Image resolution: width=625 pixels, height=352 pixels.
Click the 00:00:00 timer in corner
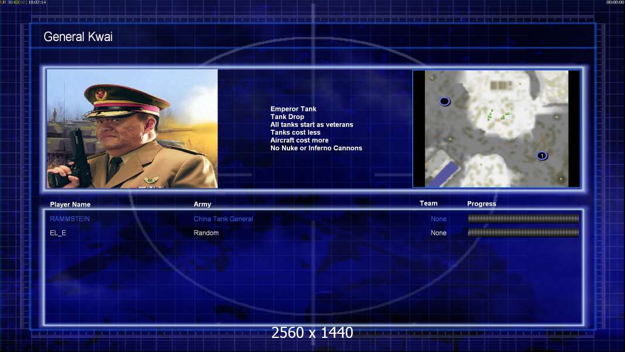coord(615,2)
